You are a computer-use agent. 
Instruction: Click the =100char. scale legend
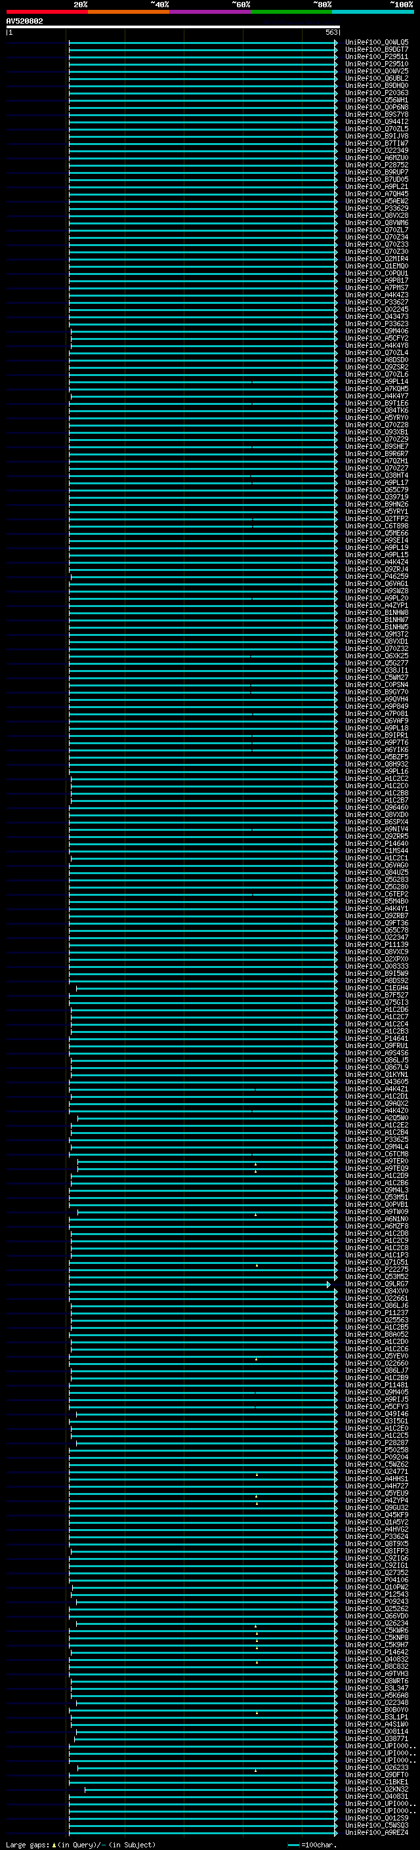pos(312,1845)
